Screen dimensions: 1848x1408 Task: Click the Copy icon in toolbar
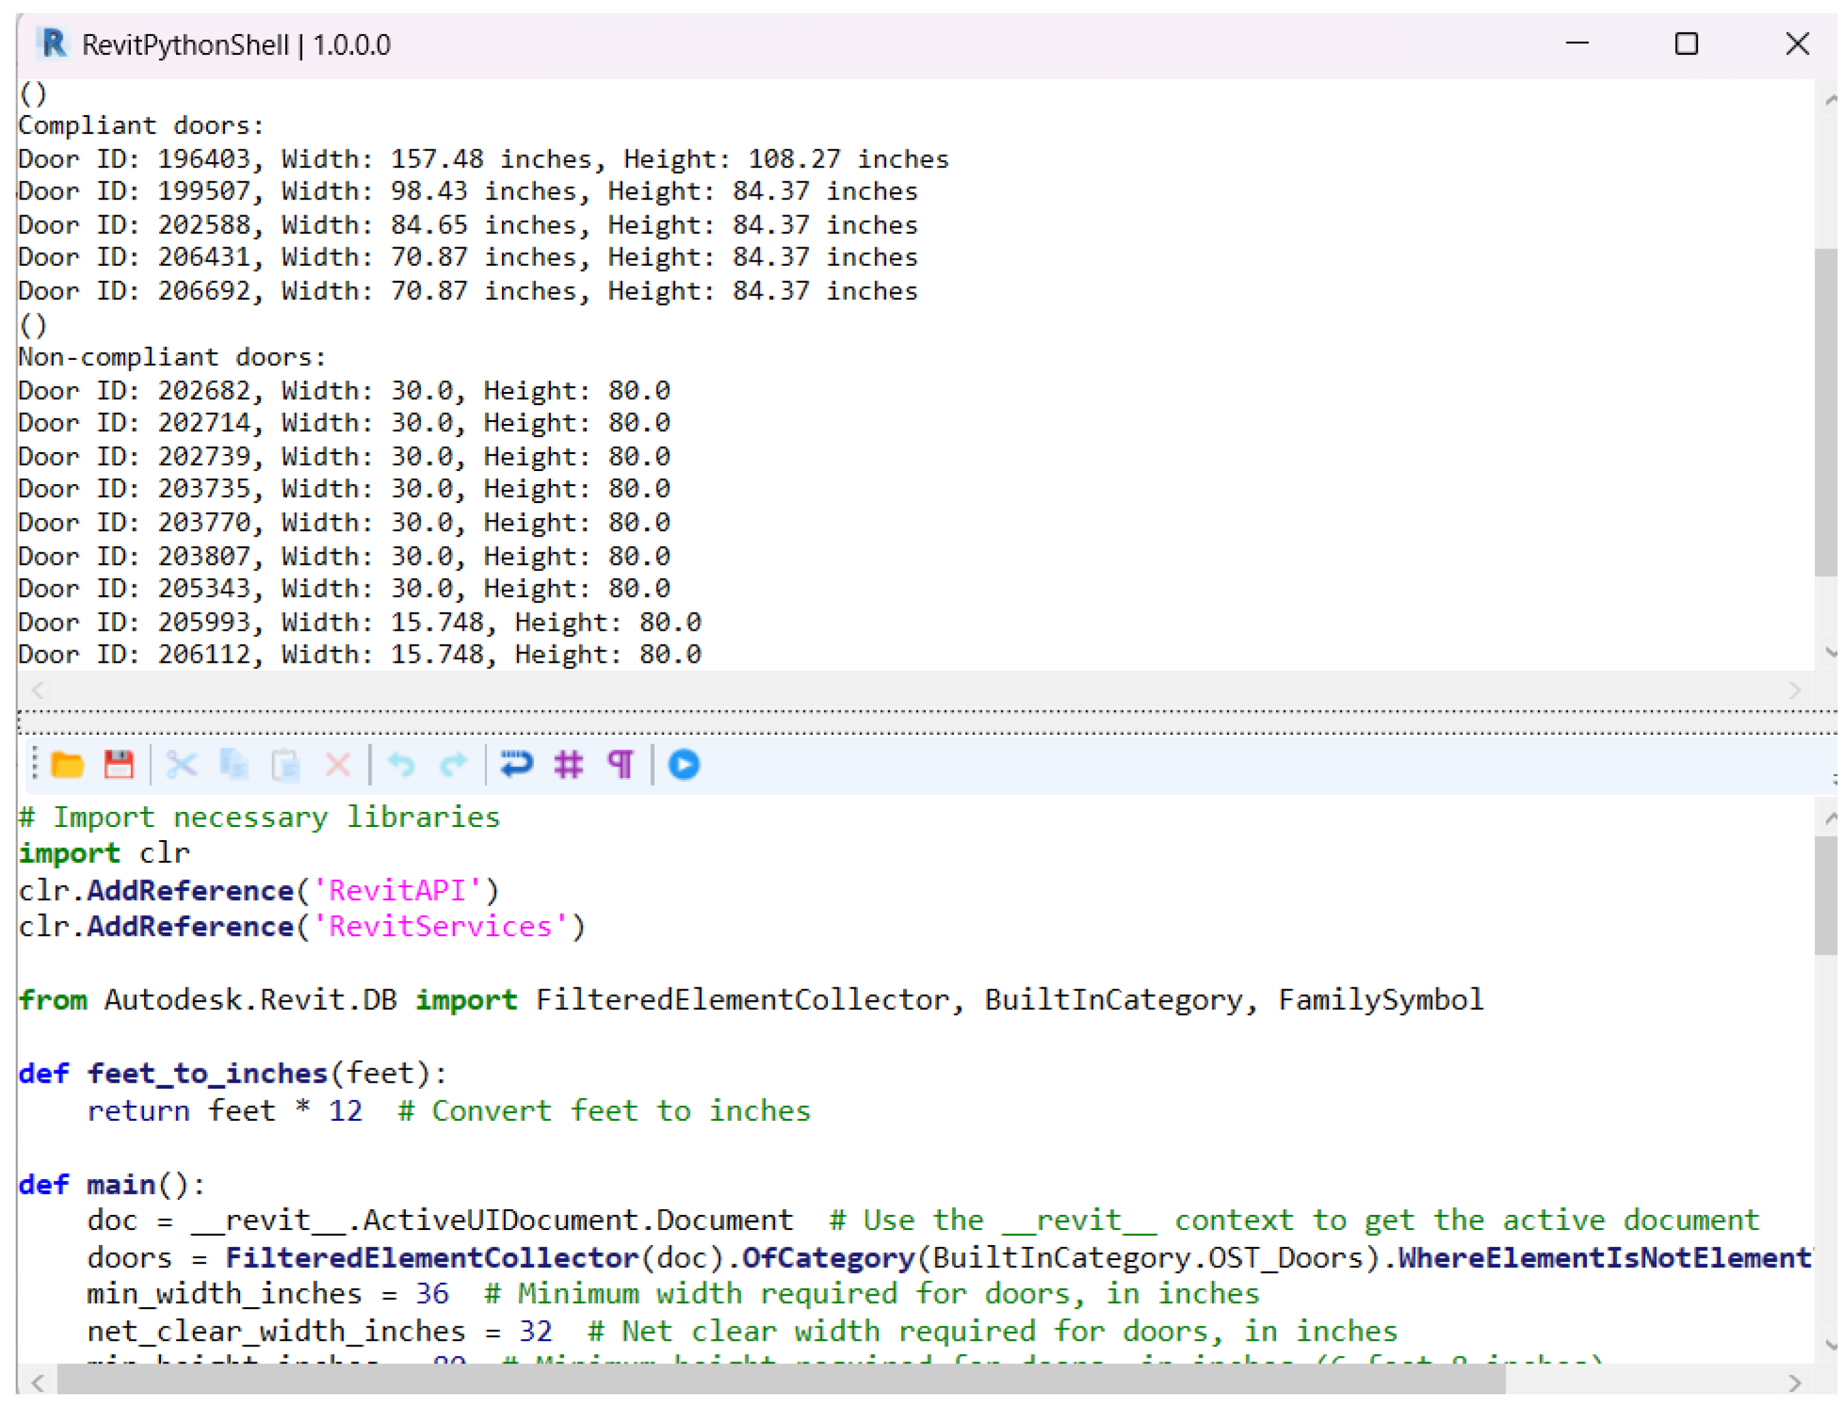pyautogui.click(x=234, y=766)
